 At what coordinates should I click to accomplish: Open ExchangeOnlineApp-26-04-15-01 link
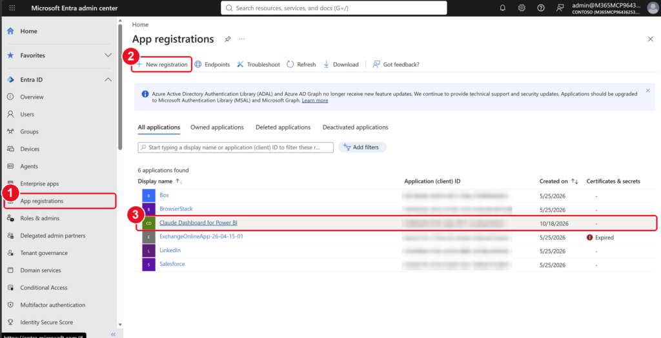point(201,236)
